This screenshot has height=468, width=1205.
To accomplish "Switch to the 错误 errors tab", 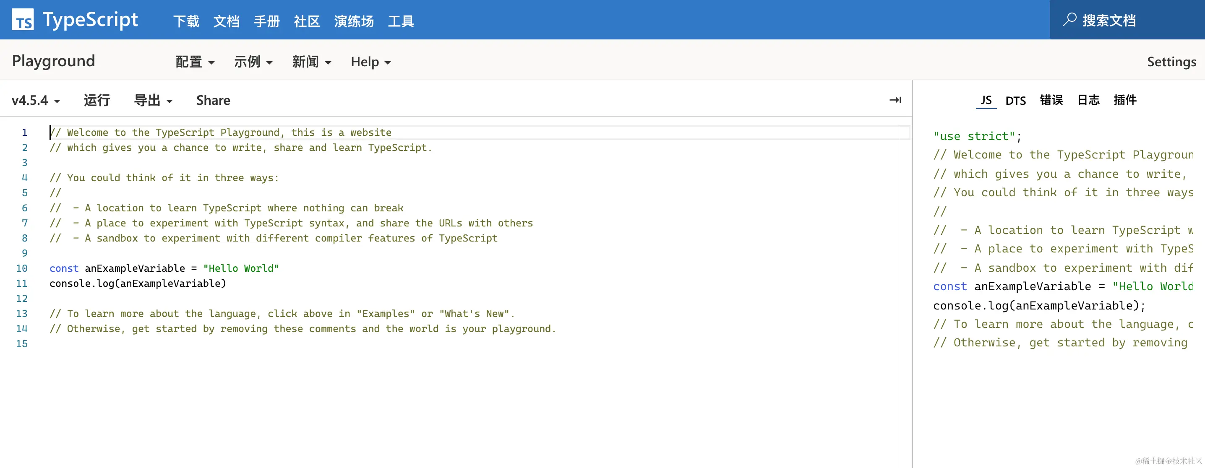I will [1051, 100].
